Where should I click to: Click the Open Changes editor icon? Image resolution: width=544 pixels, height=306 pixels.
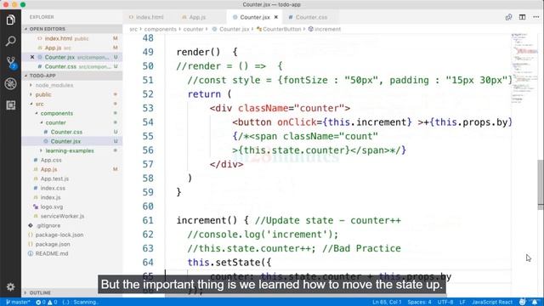coord(508,17)
